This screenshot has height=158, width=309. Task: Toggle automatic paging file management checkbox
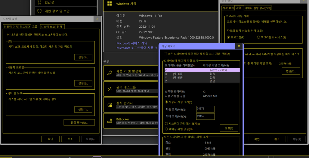[x=165, y=54]
